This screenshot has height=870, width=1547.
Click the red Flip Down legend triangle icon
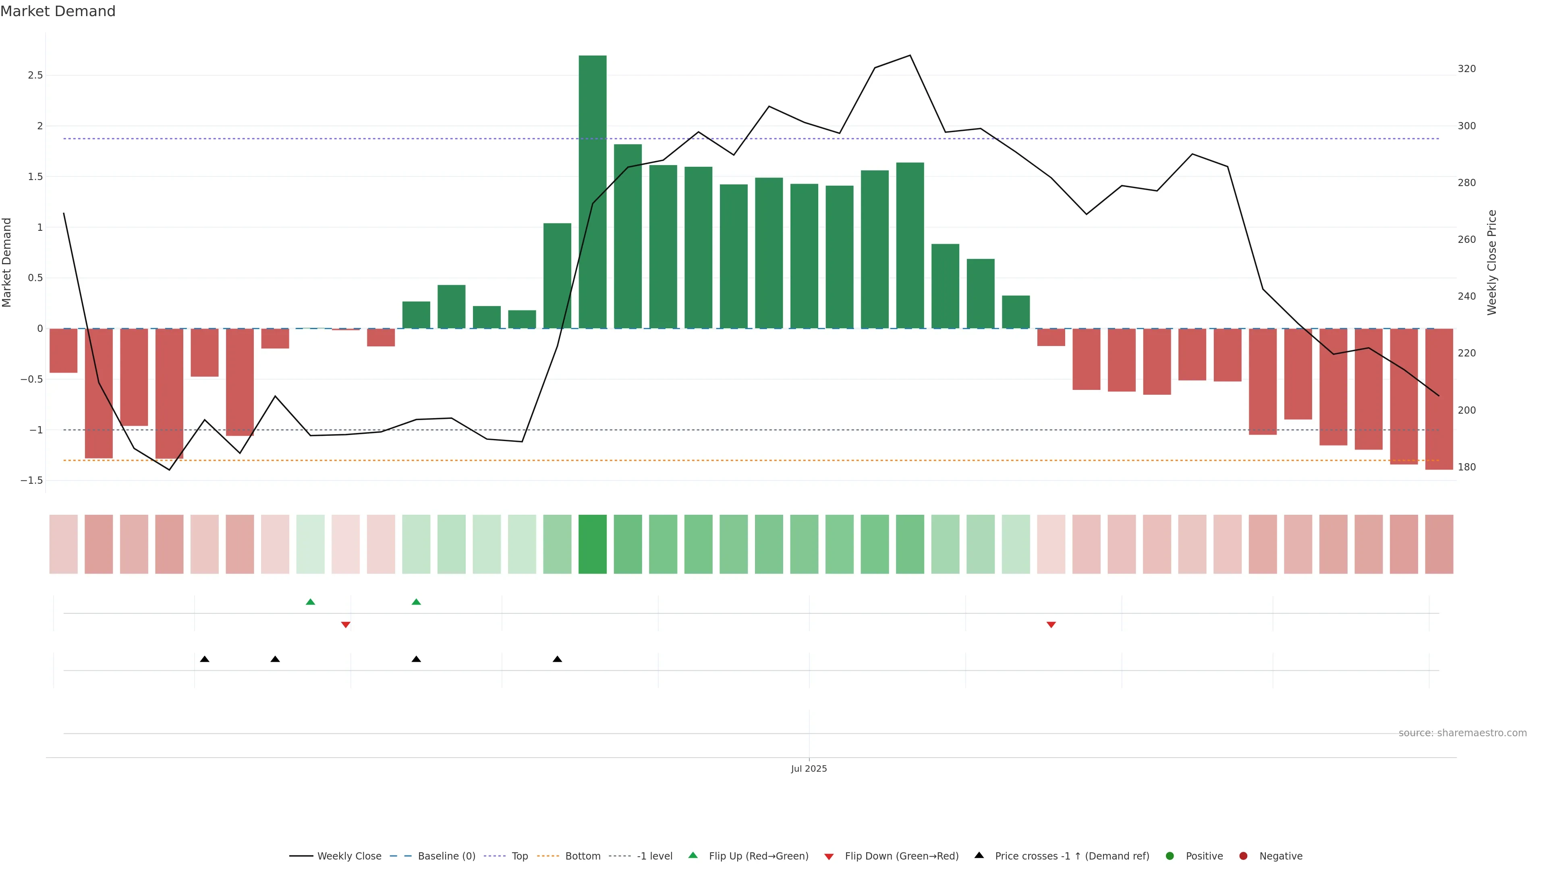829,857
